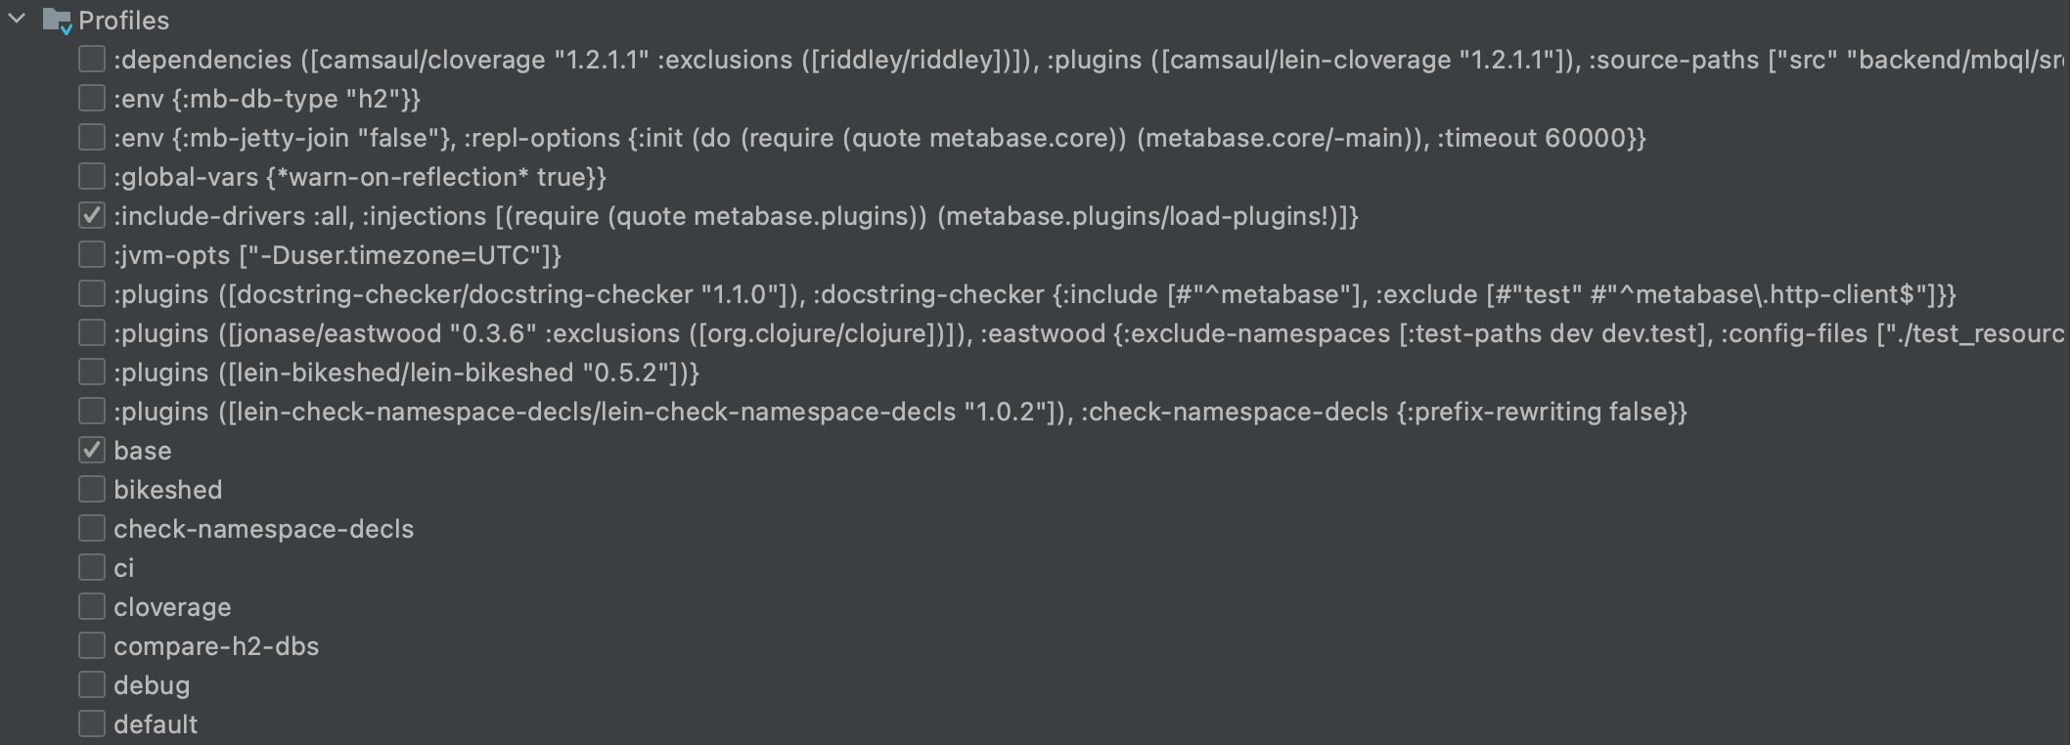Collapse the Profiles tree node
This screenshot has height=745, width=2070.
(x=16, y=20)
